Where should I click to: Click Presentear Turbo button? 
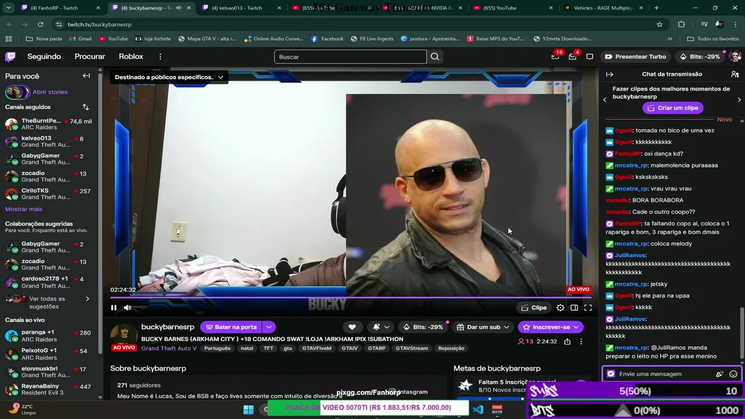pos(636,56)
